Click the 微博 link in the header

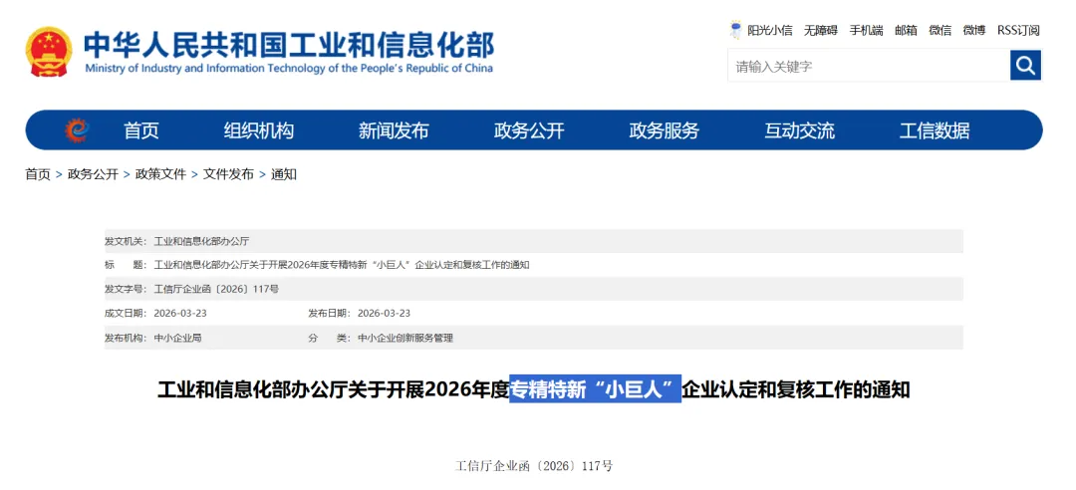(x=973, y=30)
